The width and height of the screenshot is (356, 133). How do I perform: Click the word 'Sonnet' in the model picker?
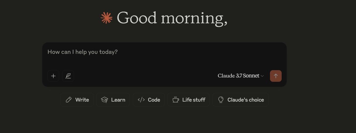click(251, 76)
